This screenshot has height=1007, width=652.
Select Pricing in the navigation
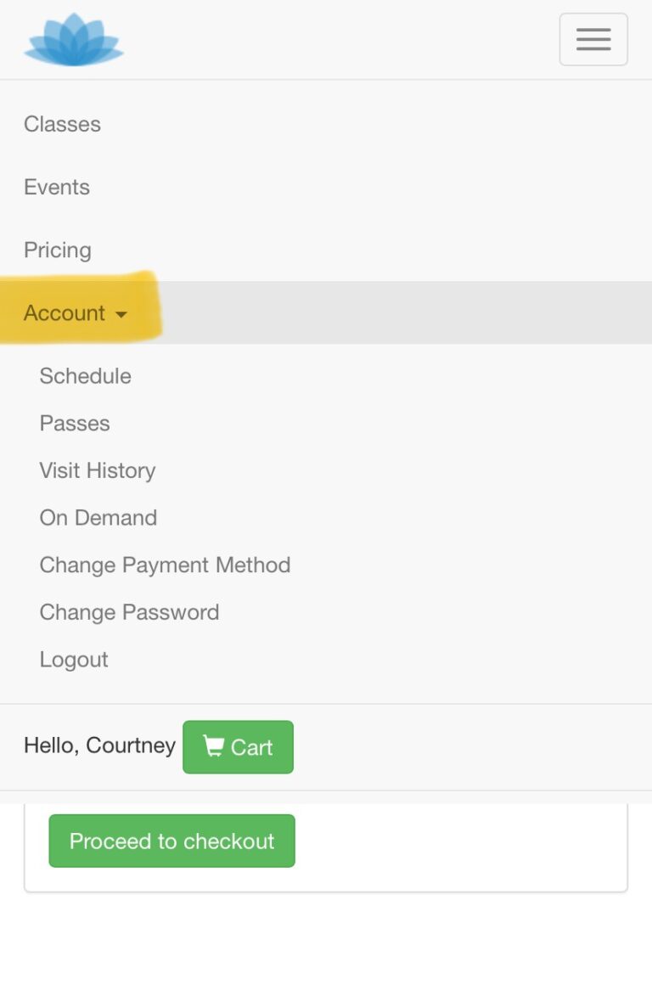(x=58, y=250)
